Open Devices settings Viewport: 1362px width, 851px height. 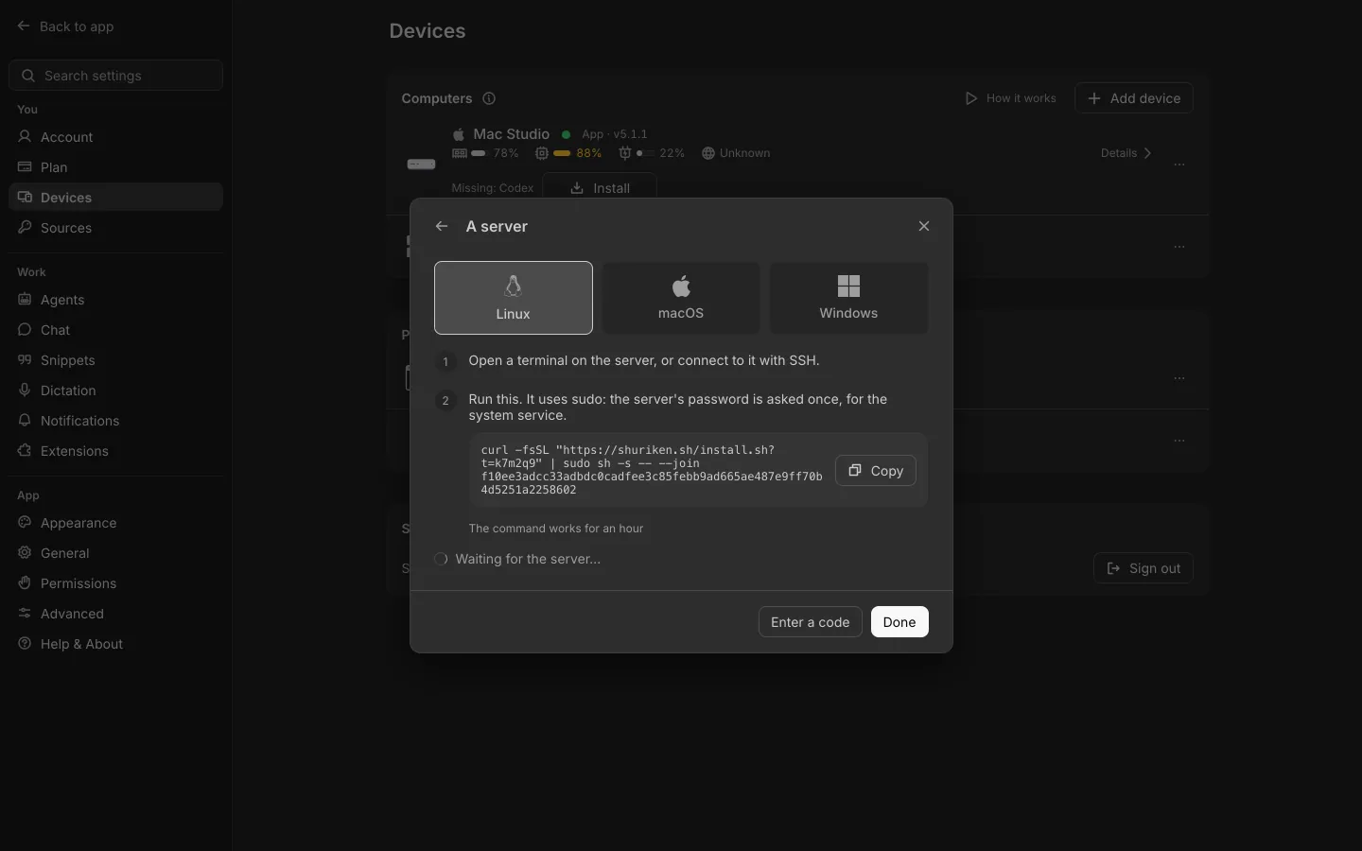115,198
